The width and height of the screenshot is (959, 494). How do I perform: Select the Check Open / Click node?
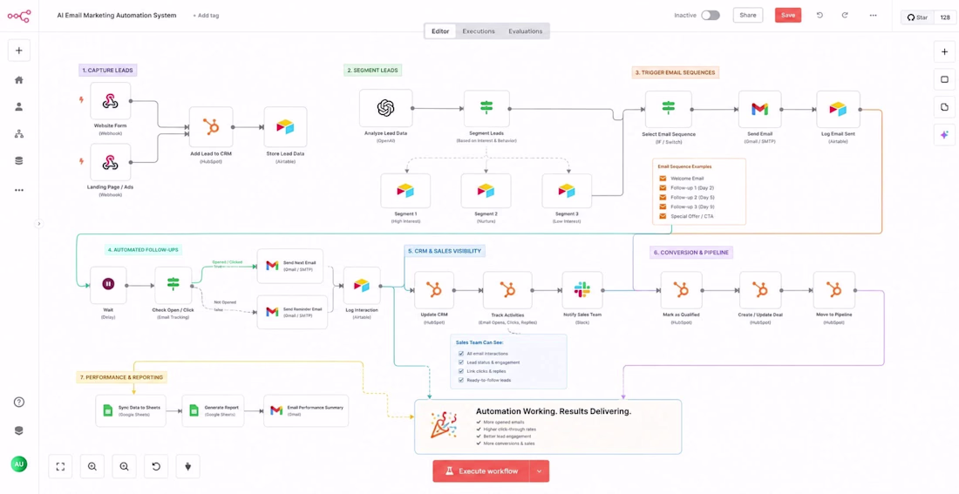[x=173, y=285]
